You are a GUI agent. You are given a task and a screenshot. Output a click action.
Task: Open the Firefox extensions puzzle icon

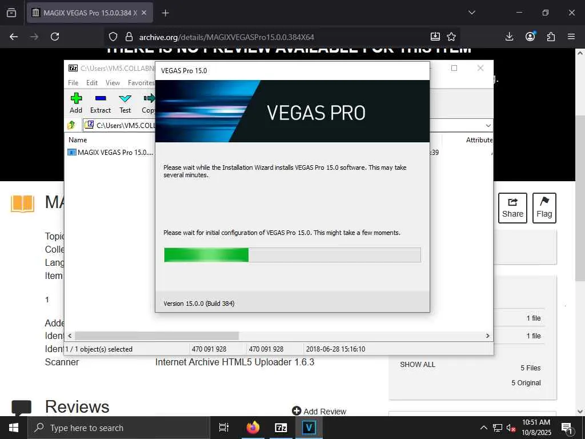[551, 37]
